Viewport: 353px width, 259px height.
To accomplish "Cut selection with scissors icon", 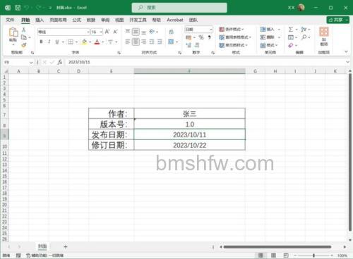I will tap(24, 30).
